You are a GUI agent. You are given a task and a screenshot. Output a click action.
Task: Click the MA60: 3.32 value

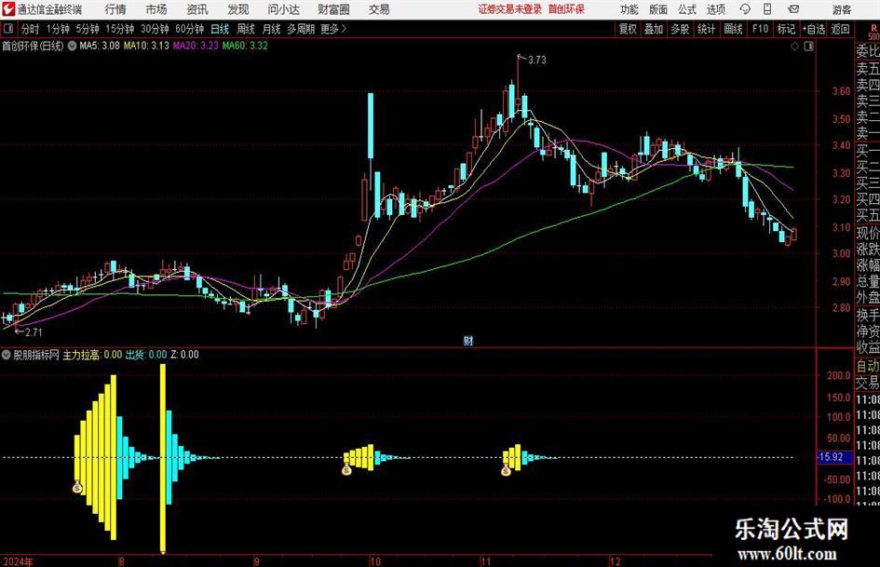tap(245, 46)
